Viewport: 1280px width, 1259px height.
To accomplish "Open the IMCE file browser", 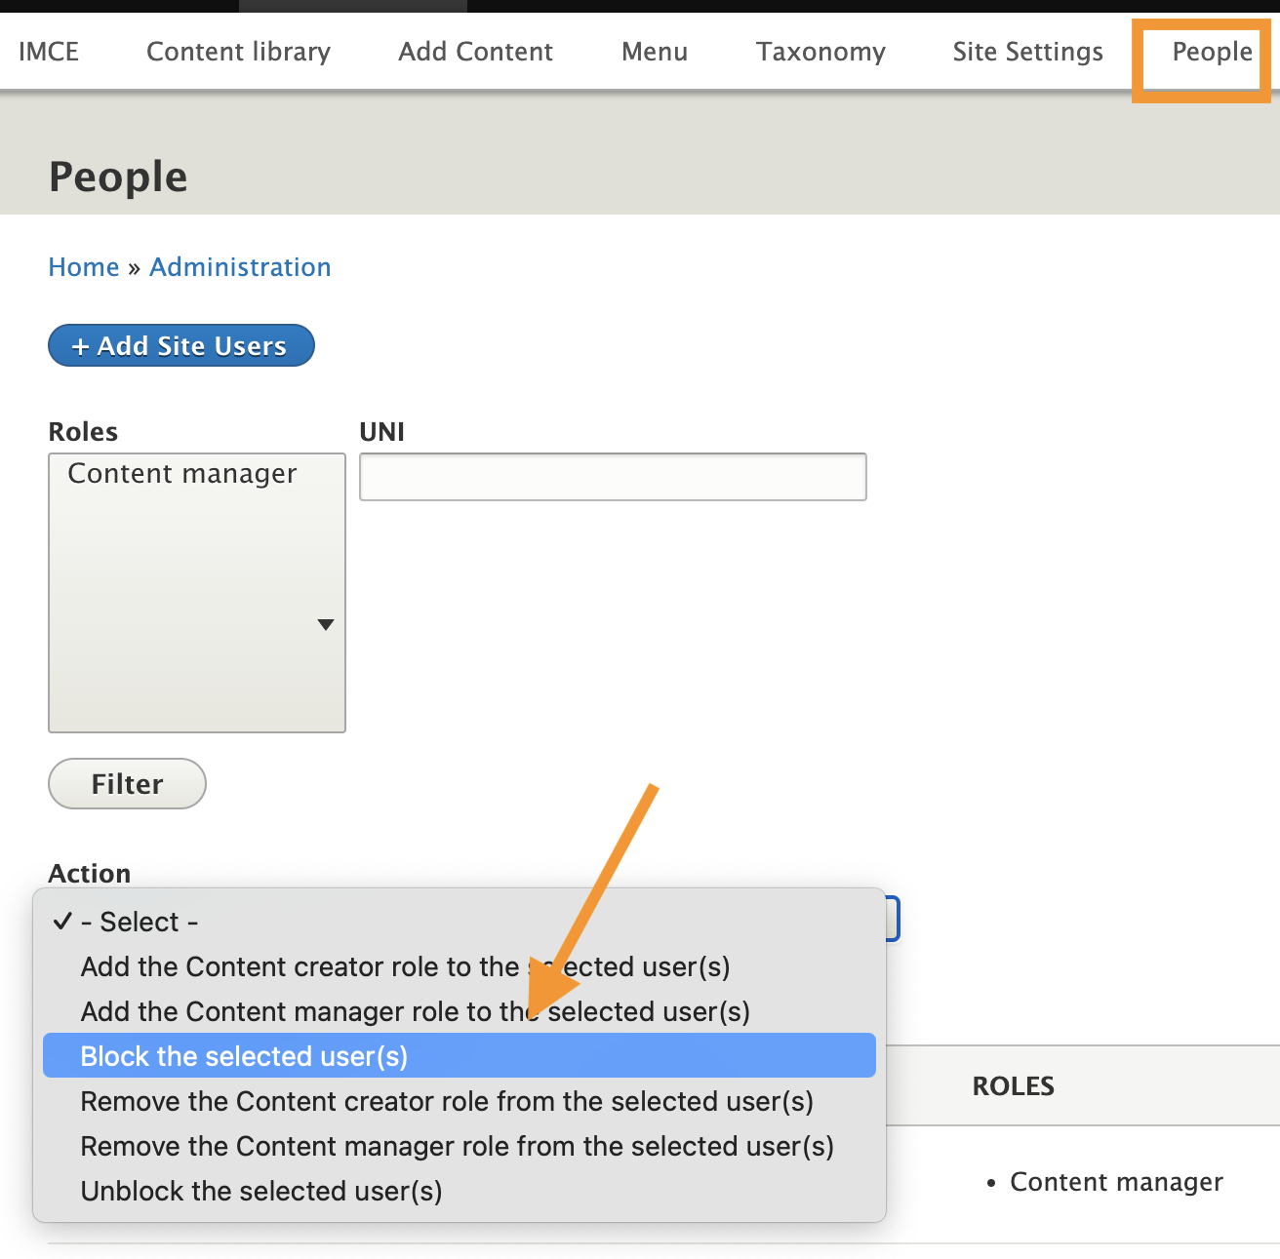I will click(48, 51).
